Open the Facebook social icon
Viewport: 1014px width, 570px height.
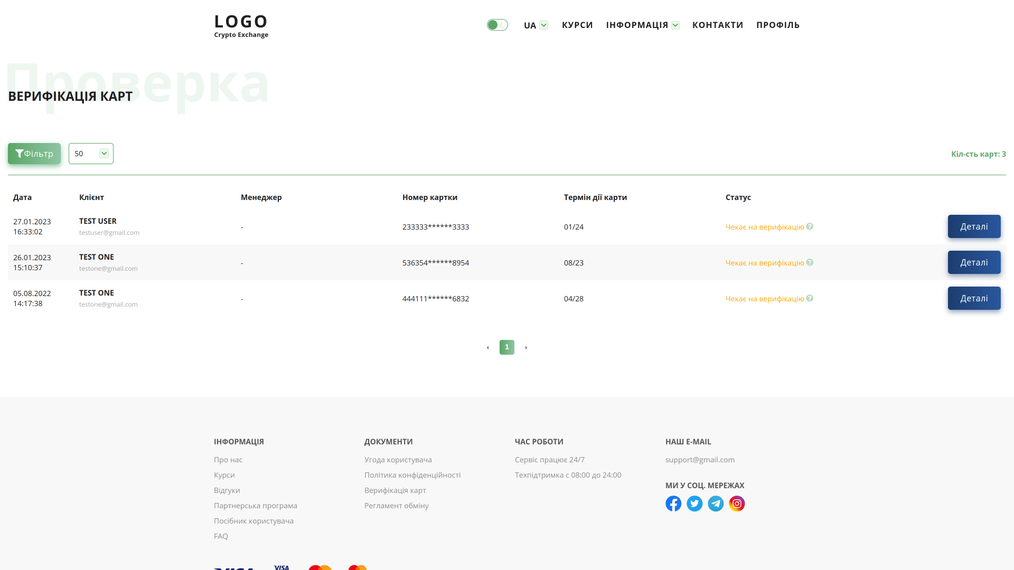673,503
